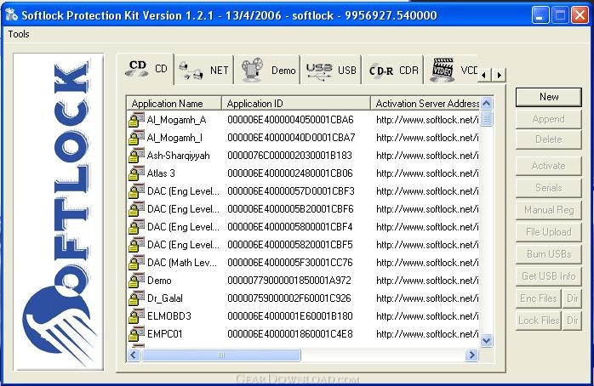Click the Delete button
The height and width of the screenshot is (386, 594).
point(549,139)
